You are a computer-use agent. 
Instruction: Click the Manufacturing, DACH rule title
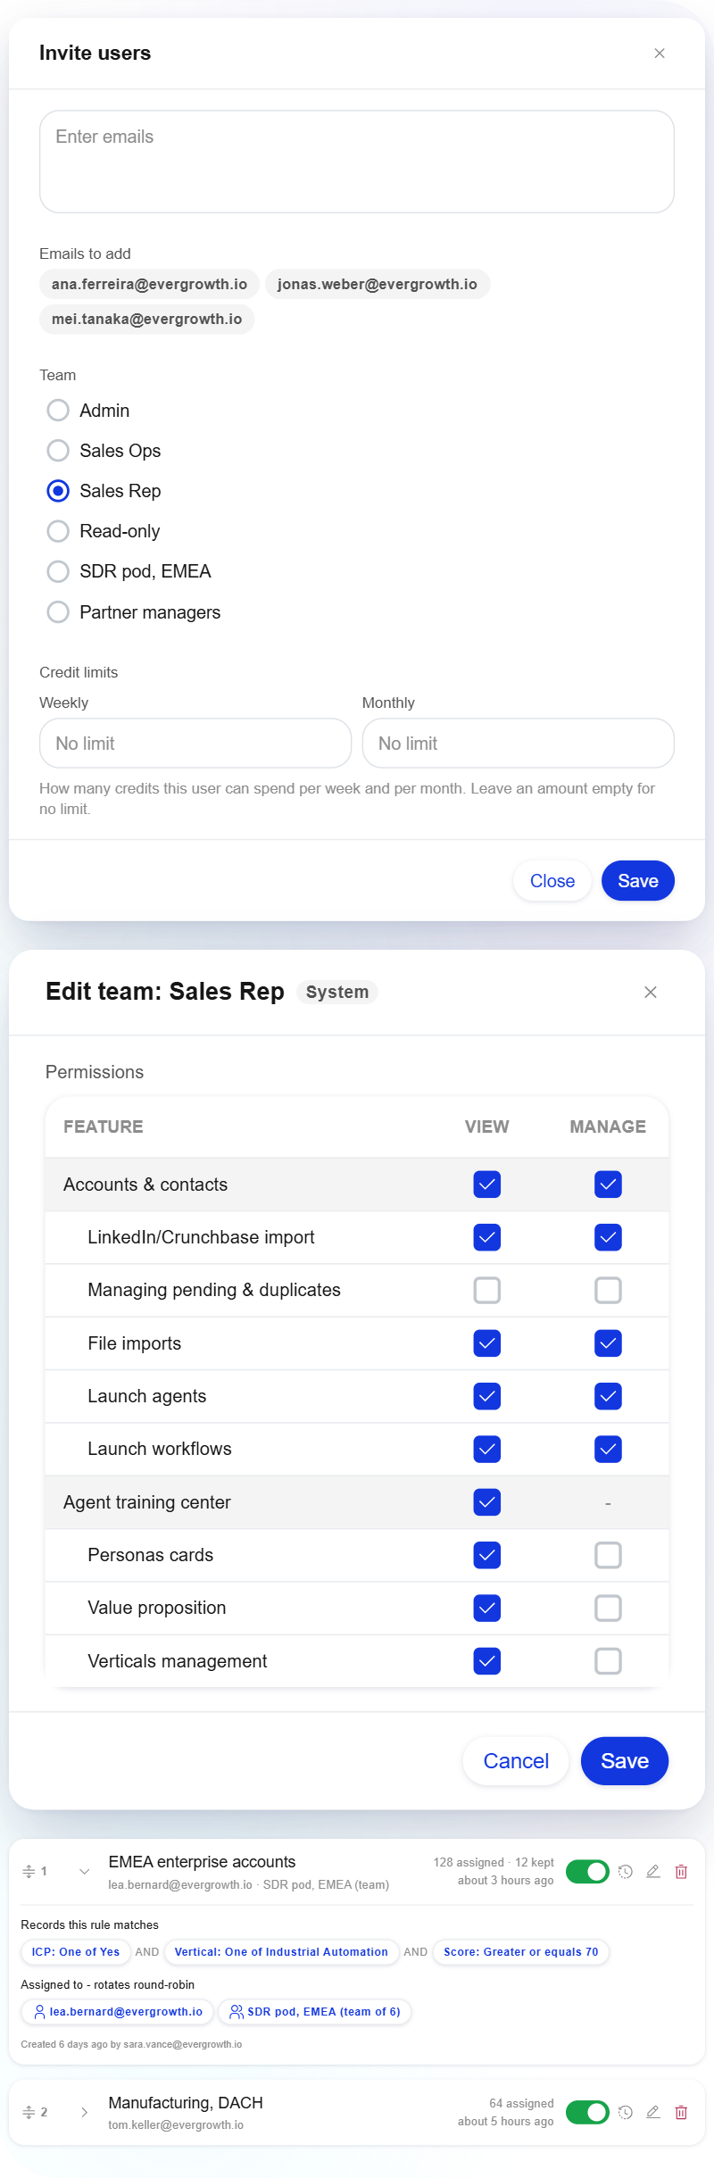click(186, 2102)
